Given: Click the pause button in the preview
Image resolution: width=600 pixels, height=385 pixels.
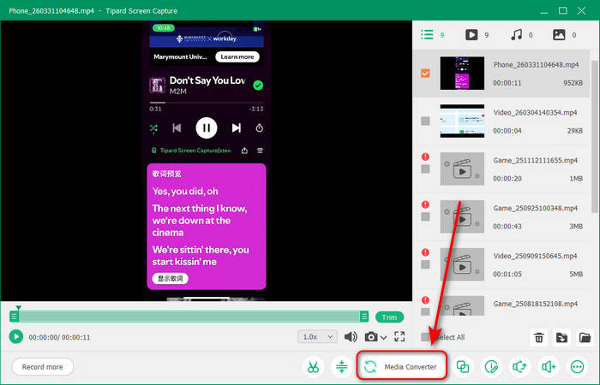Looking at the screenshot, I should [x=207, y=128].
